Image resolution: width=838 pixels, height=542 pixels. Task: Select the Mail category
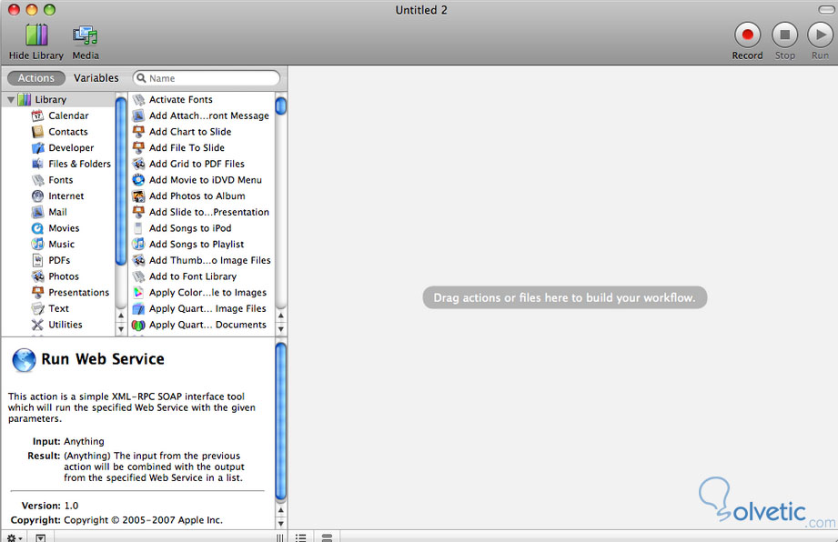[57, 212]
